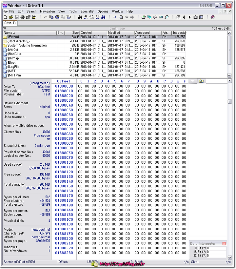Image resolution: width=236 pixels, height=269 pixels.
Task: Select the $Extend folder row
Action: point(94,37)
